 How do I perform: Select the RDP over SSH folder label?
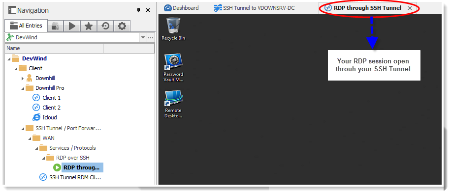pyautogui.click(x=73, y=158)
